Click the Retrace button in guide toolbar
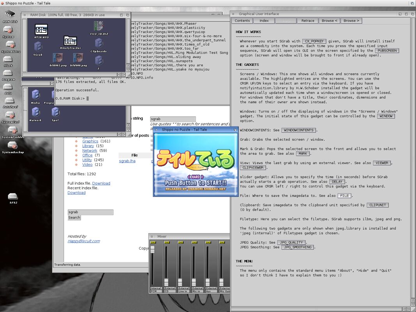 click(x=308, y=21)
